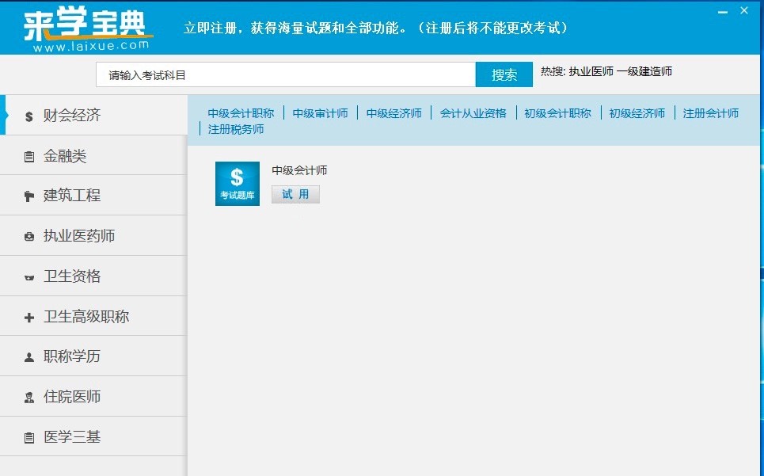Open the 中级经济师 tab
This screenshot has height=476, width=764.
point(396,112)
